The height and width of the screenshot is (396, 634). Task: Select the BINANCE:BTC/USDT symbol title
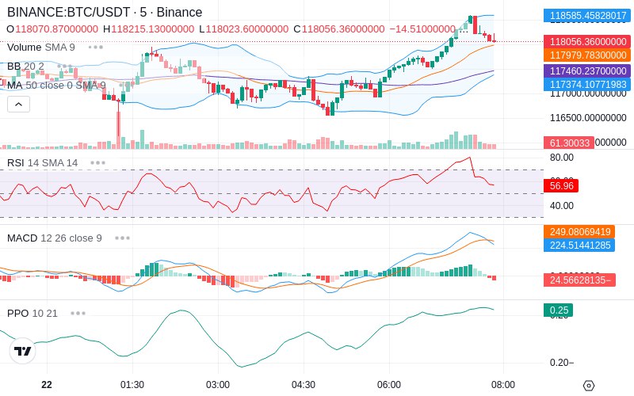[105, 12]
